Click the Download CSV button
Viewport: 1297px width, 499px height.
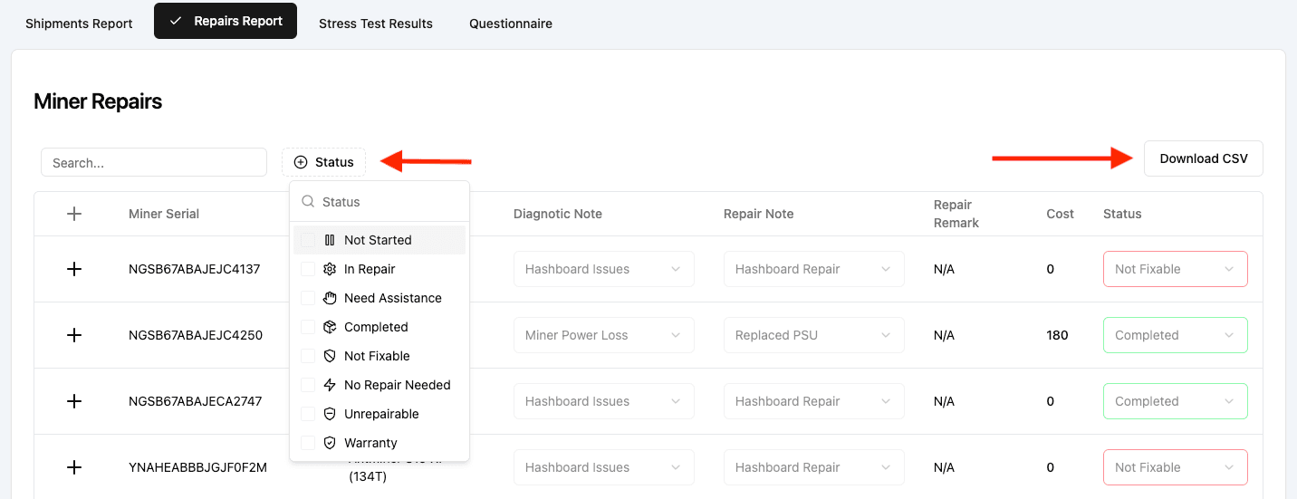click(1203, 158)
